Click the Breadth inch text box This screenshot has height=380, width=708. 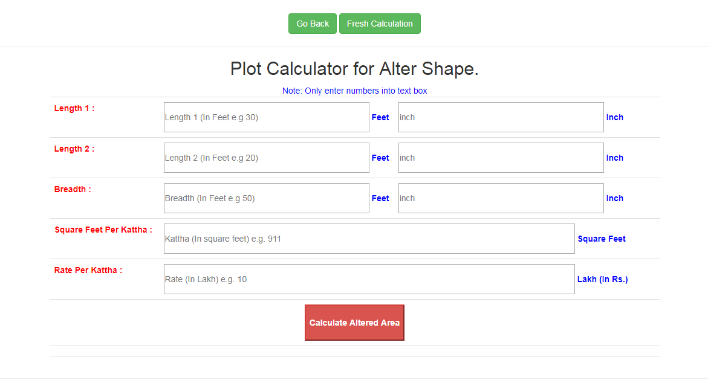click(x=501, y=198)
